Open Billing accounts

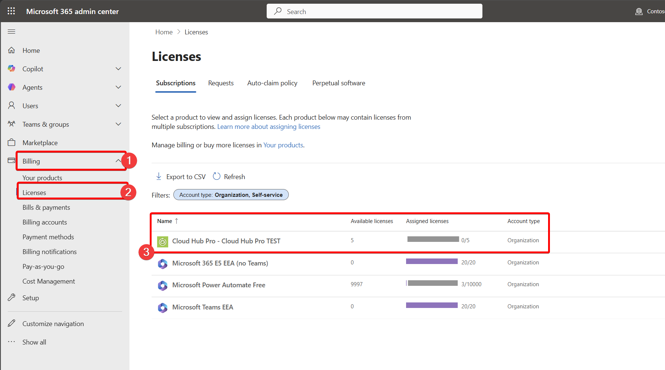click(x=45, y=222)
